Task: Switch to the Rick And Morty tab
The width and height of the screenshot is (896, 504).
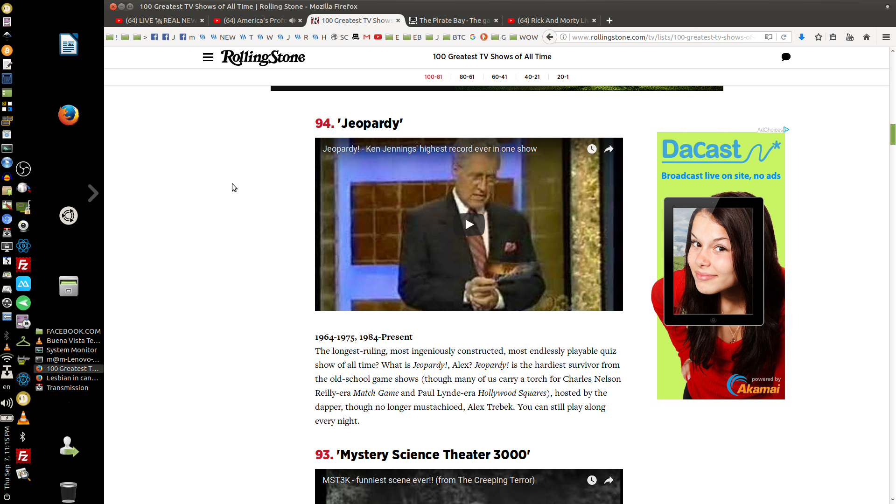Action: pos(552,21)
